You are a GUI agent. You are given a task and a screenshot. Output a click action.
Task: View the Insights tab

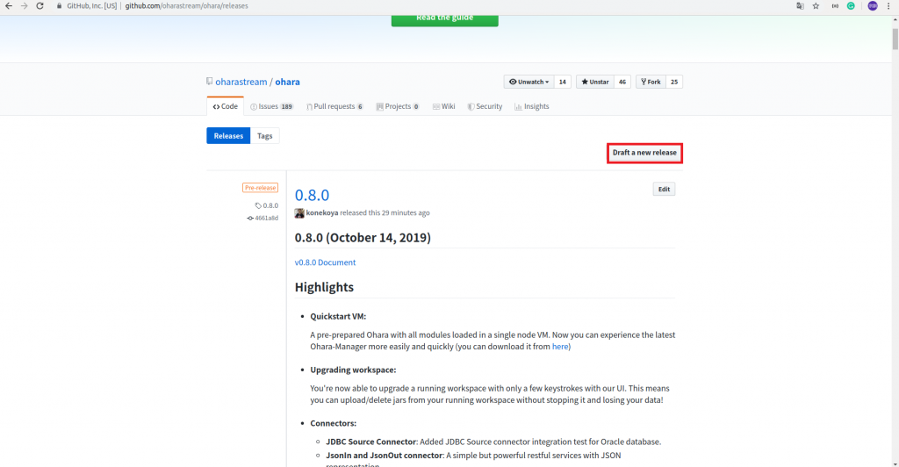point(532,106)
